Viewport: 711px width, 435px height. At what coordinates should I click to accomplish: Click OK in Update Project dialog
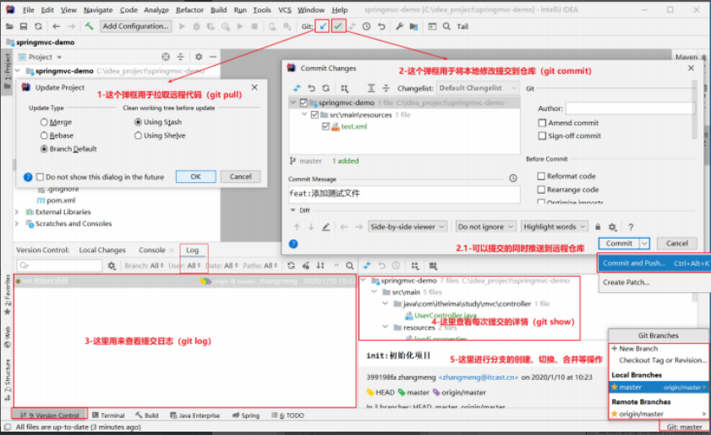[195, 177]
